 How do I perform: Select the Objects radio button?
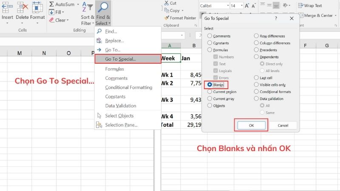pyautogui.click(x=210, y=105)
